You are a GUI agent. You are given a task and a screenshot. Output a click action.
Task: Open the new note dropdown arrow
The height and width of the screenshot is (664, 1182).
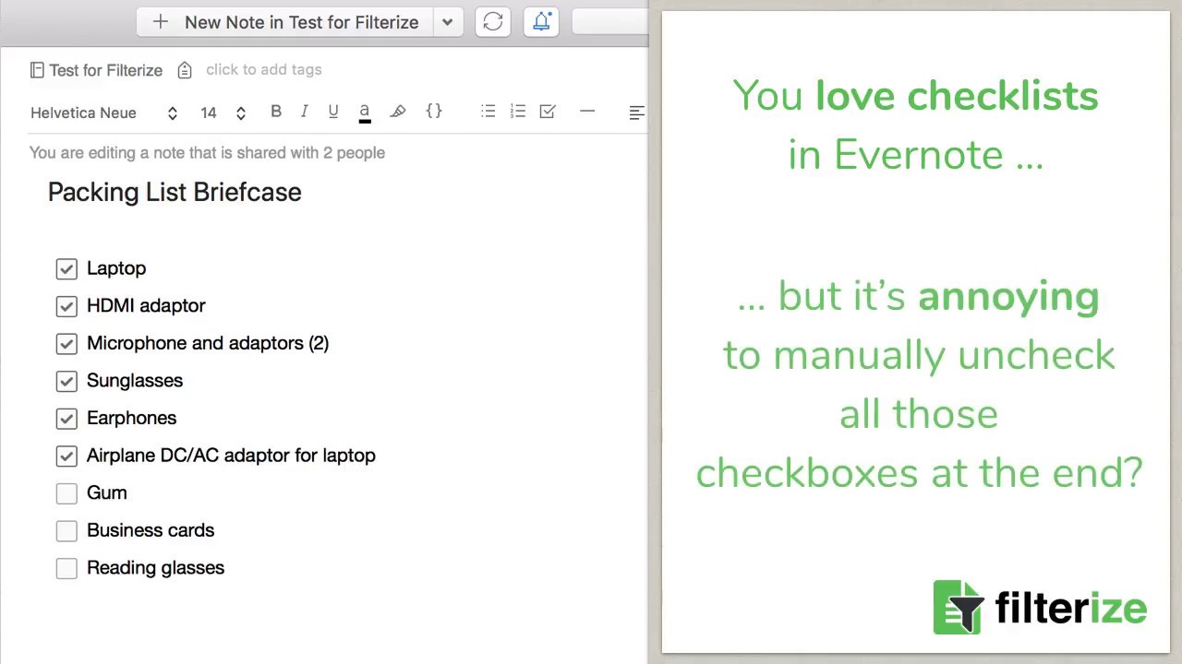pyautogui.click(x=448, y=22)
